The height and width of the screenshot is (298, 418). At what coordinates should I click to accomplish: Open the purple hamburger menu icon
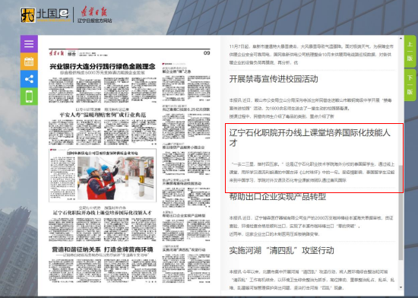(29, 44)
